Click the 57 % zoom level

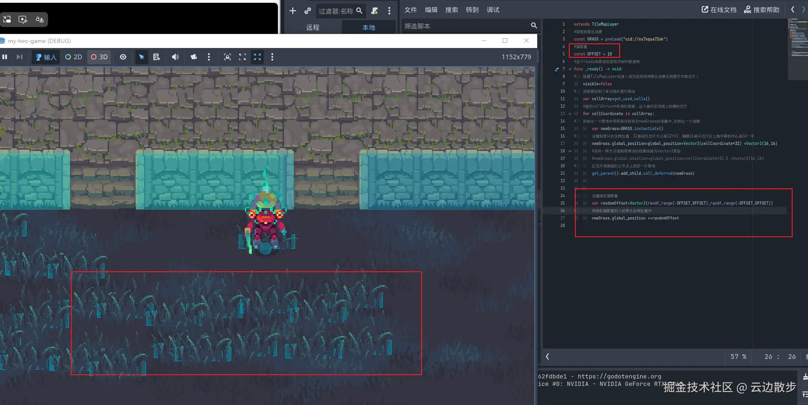738,357
